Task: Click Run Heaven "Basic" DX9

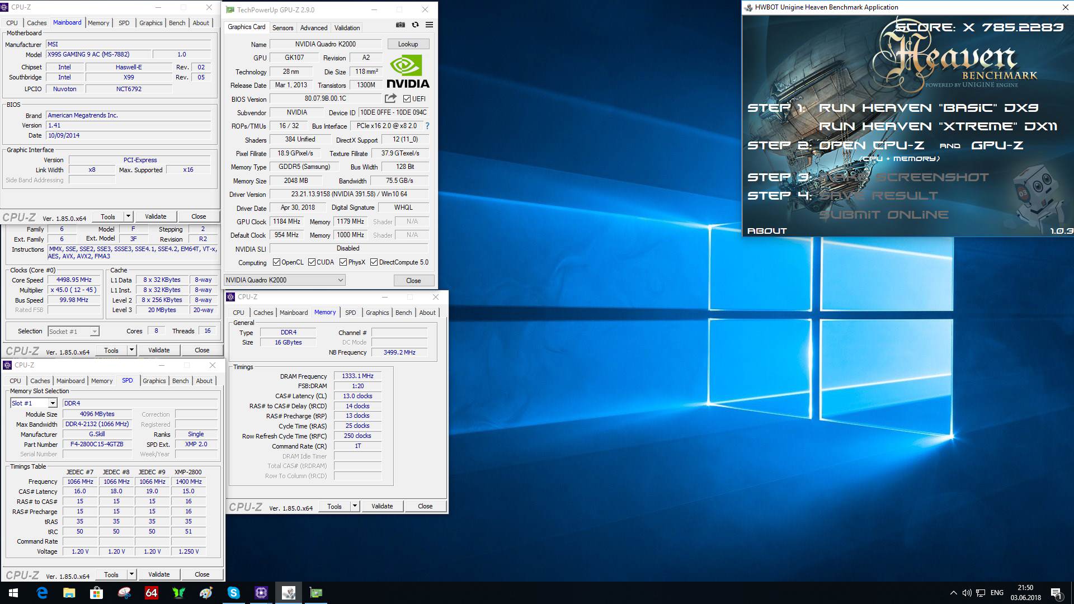Action: coord(929,108)
